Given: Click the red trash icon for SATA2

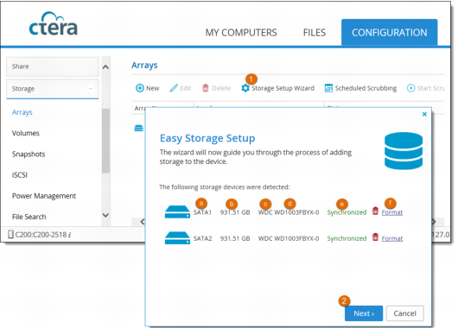Looking at the screenshot, I should (x=375, y=237).
